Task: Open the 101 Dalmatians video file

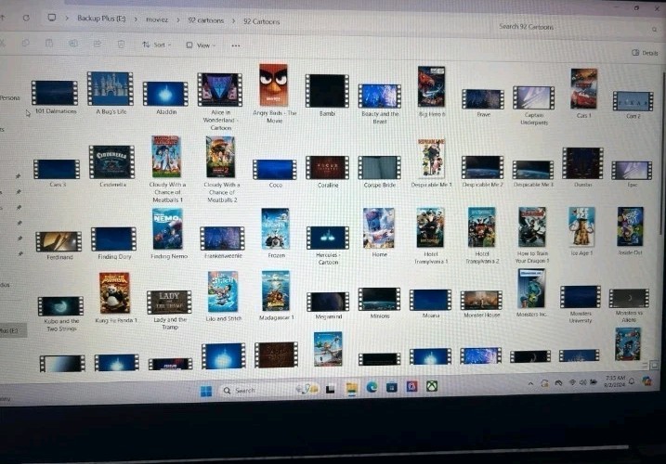Action: (x=55, y=93)
